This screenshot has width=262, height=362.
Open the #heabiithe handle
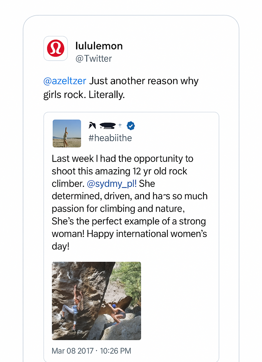click(x=110, y=138)
